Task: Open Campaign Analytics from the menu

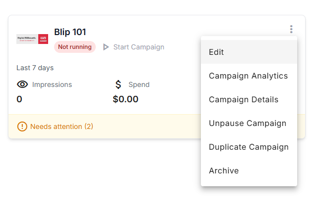Action: 249,76
